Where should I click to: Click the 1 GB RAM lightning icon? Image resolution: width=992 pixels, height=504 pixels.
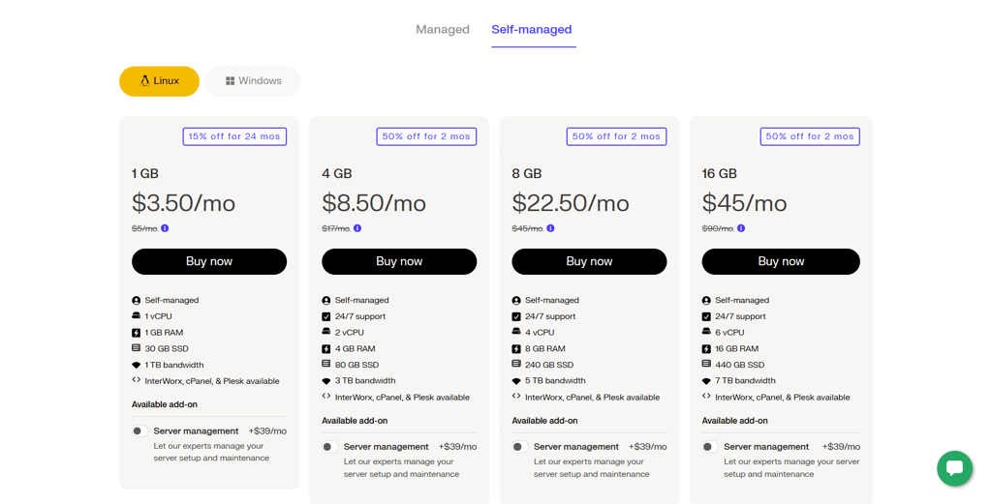pyautogui.click(x=136, y=332)
